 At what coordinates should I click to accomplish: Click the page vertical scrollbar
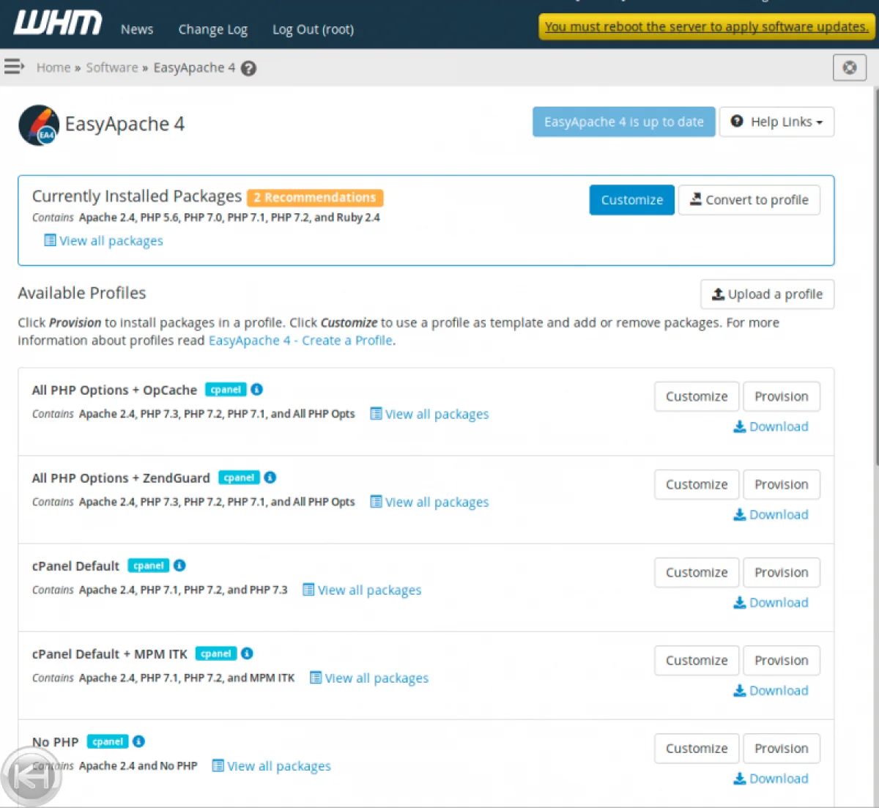[875, 293]
